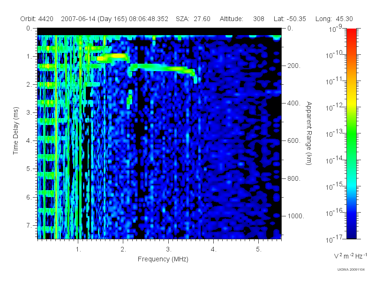The image size is (375, 281).
Task: Click the apparent range tick label 800.
Action: 294,178
